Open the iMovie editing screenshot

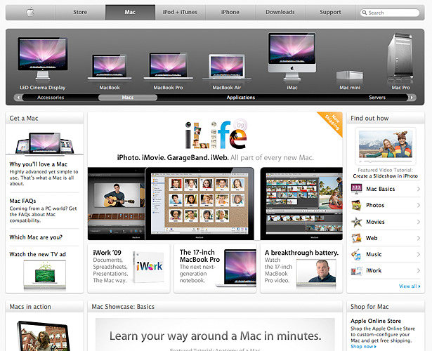tap(301, 204)
